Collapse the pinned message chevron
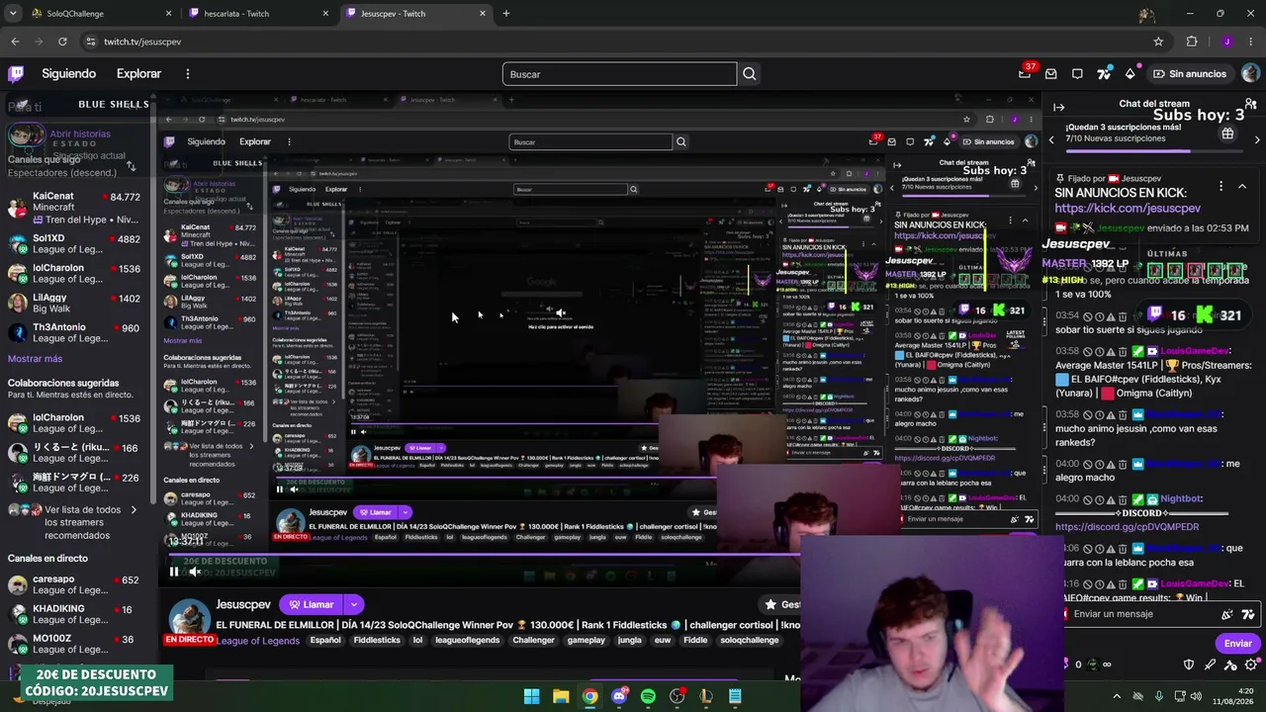The height and width of the screenshot is (712, 1266). [x=1242, y=186]
